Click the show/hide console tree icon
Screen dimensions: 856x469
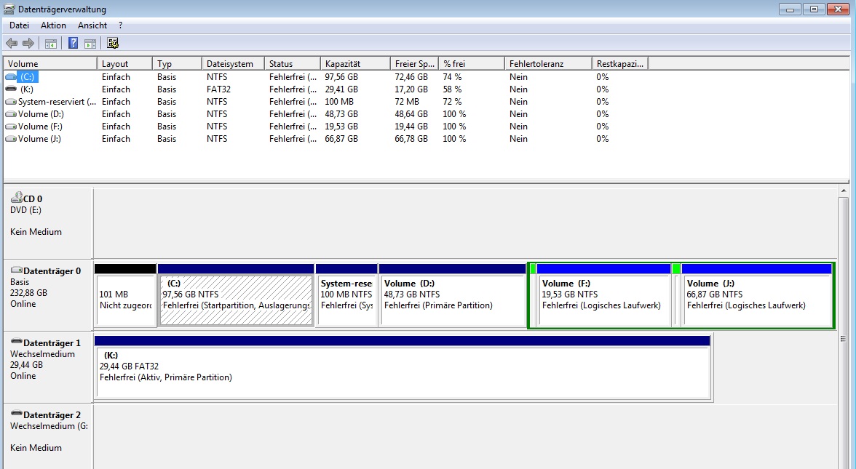(x=51, y=44)
